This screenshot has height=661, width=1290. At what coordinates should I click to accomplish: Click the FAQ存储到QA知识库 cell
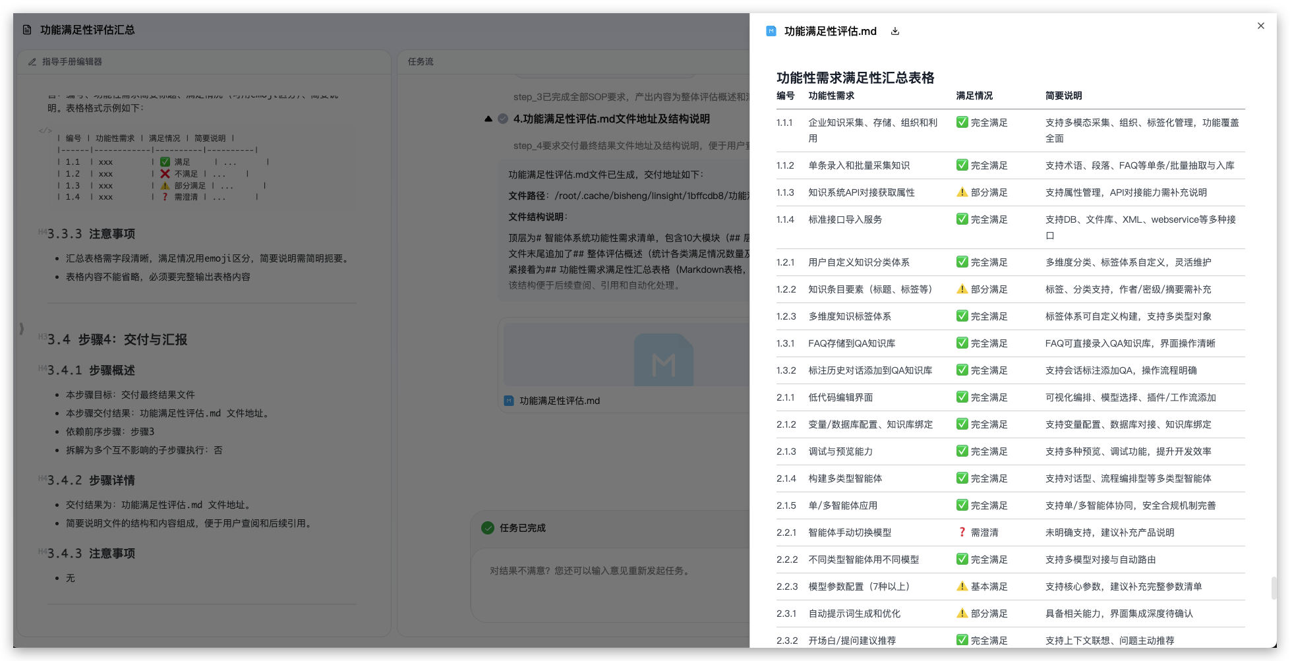tap(852, 343)
